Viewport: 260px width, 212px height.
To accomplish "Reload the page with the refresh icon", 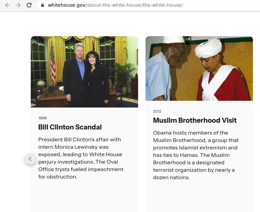I will (x=29, y=5).
